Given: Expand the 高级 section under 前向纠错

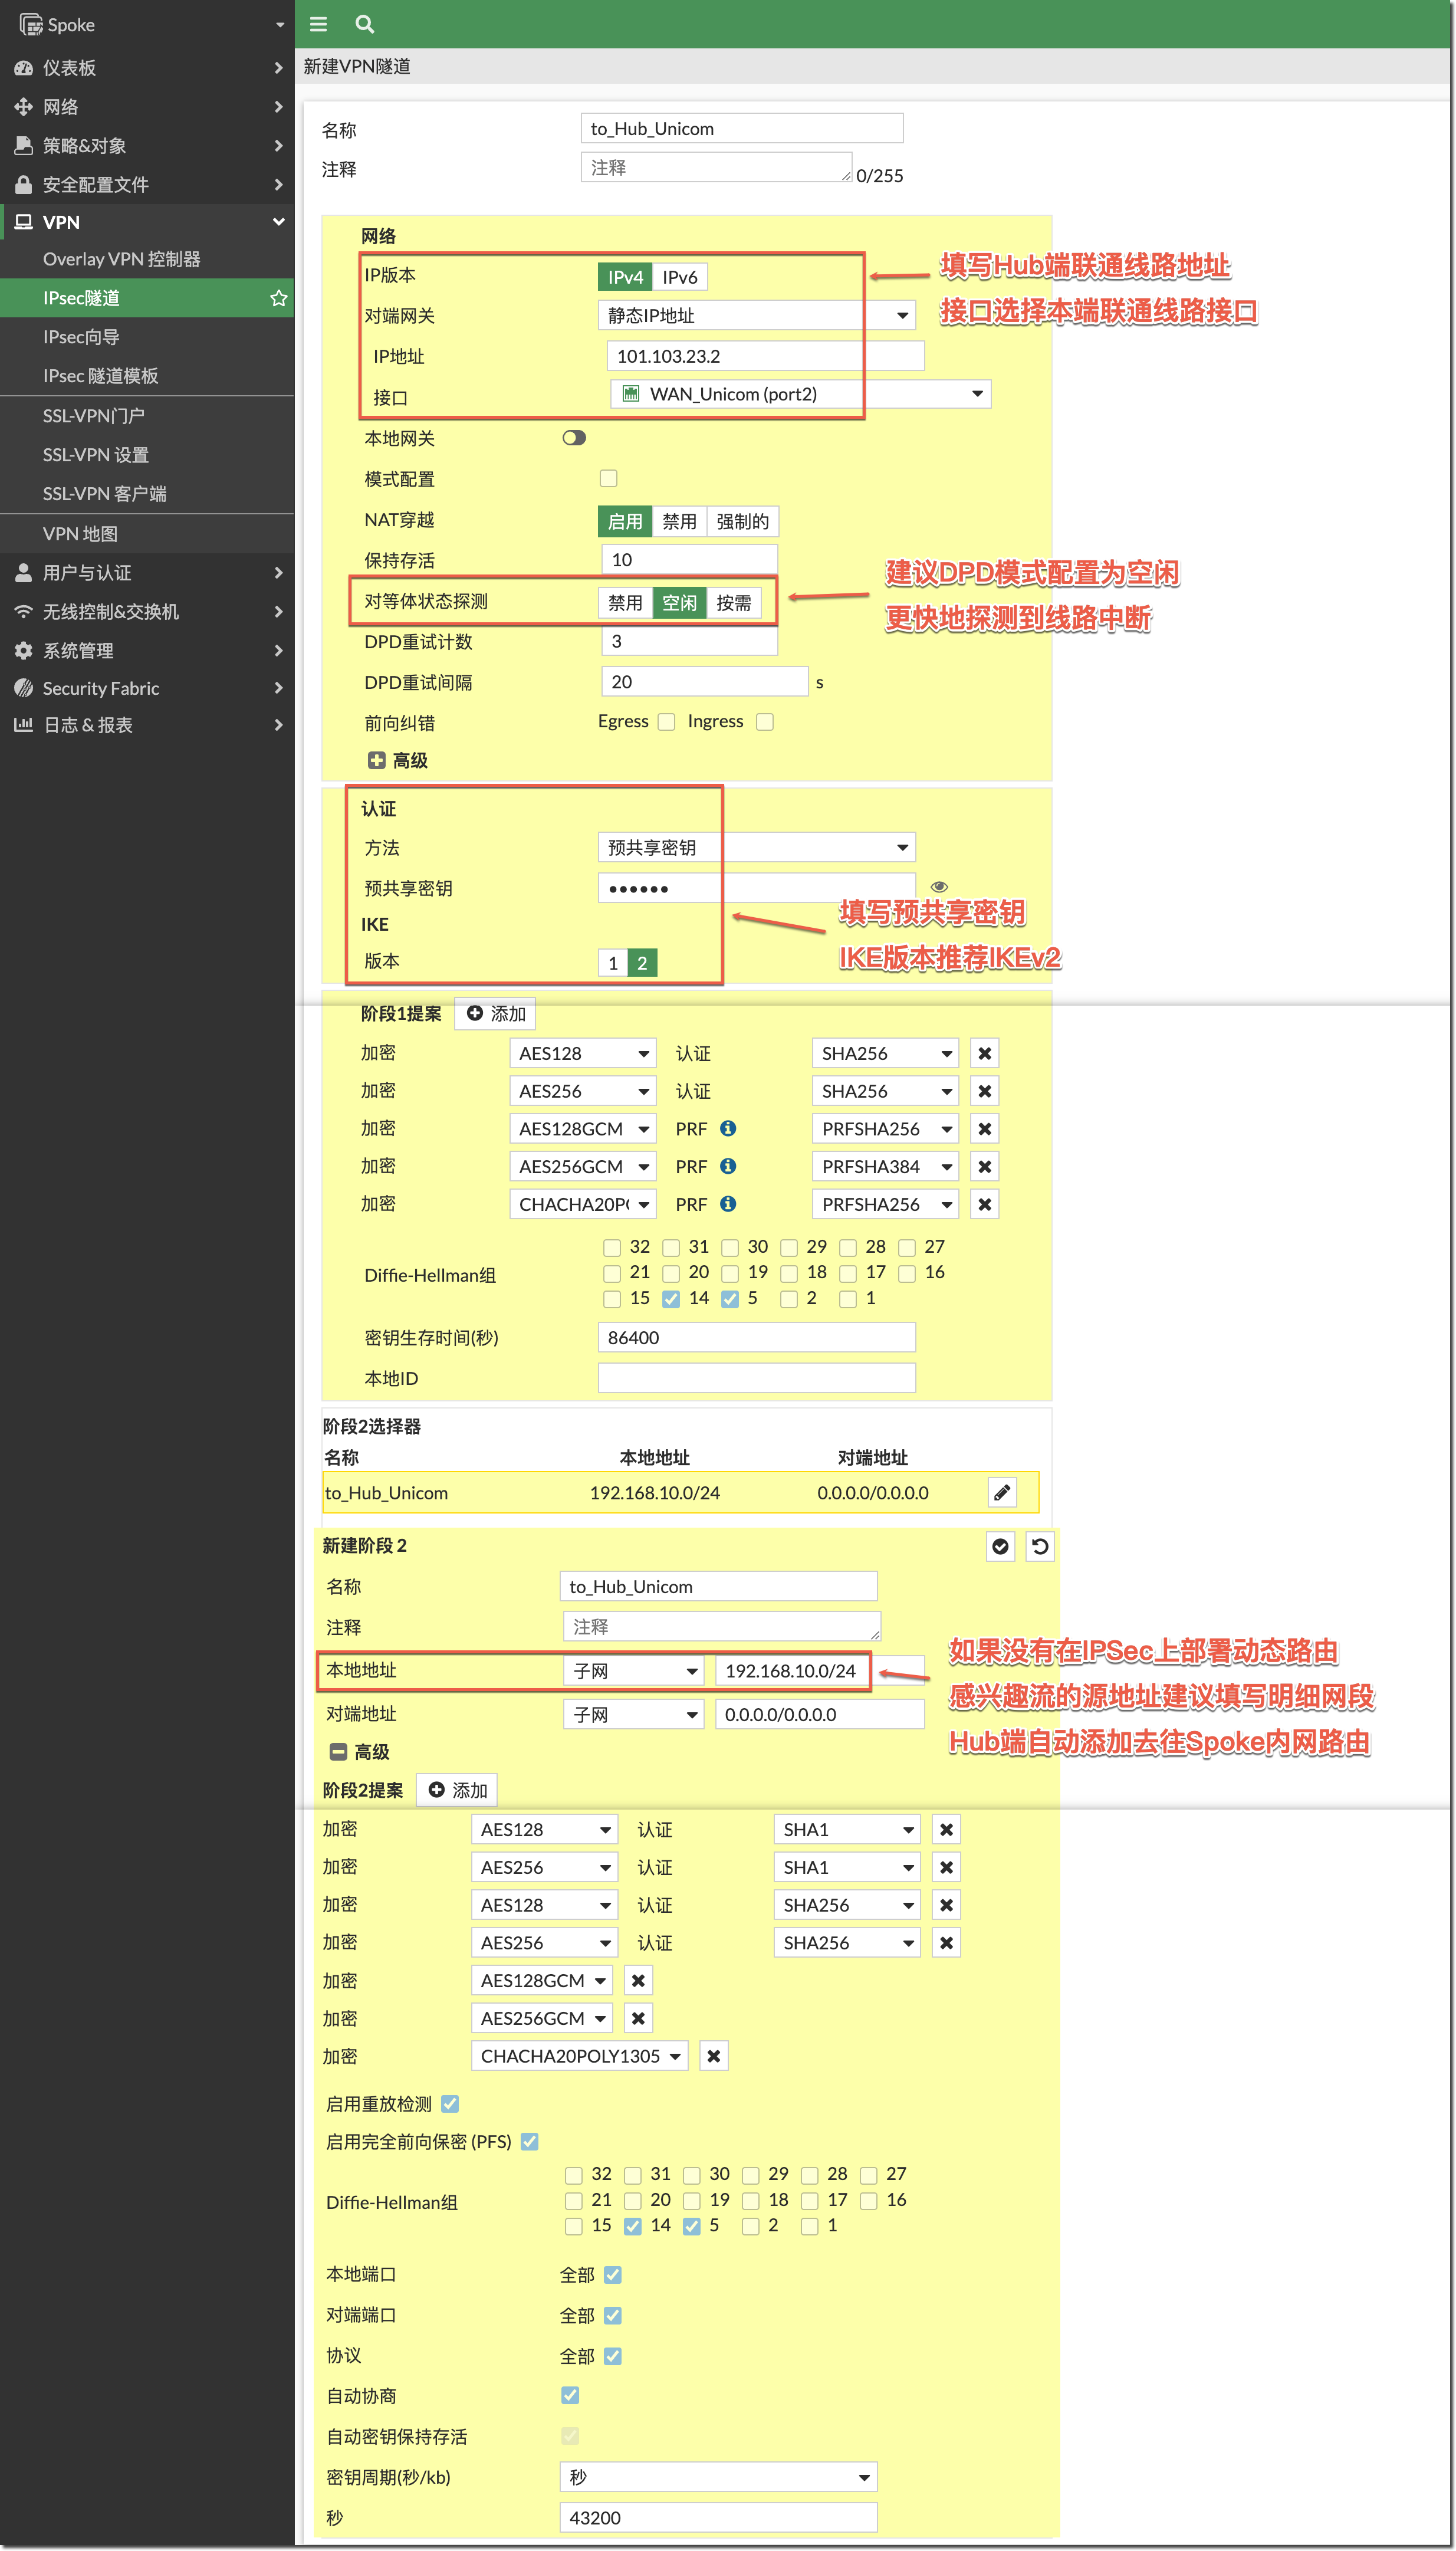Looking at the screenshot, I should point(377,760).
